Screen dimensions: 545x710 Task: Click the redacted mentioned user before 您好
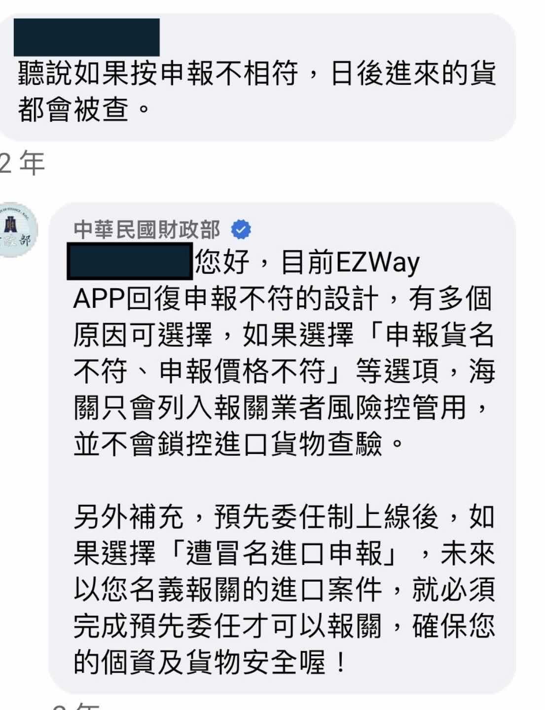point(130,261)
